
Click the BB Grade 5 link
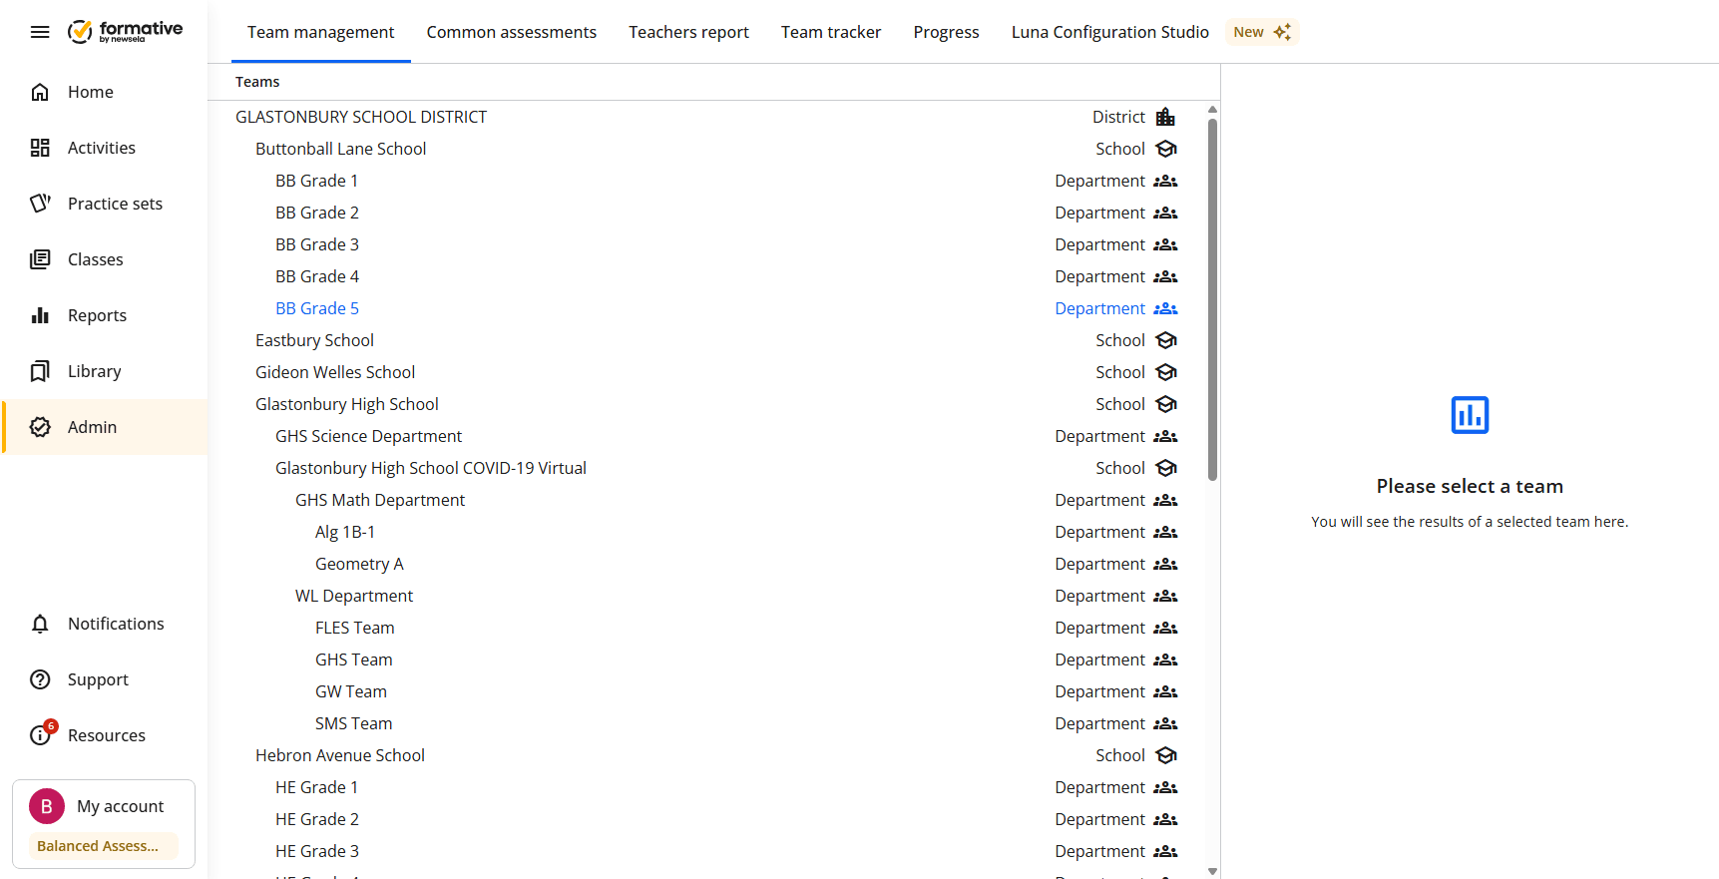pyautogui.click(x=317, y=308)
